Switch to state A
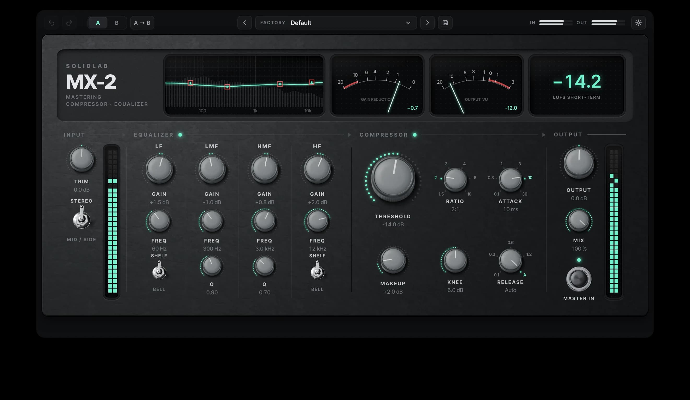Screen dimensions: 690x400 [98, 23]
